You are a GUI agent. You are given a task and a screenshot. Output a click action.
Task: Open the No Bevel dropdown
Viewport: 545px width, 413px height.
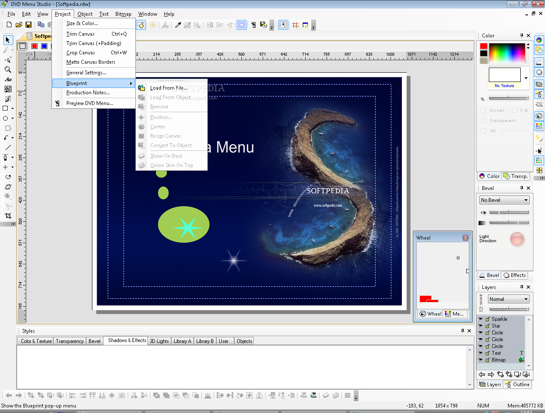504,200
